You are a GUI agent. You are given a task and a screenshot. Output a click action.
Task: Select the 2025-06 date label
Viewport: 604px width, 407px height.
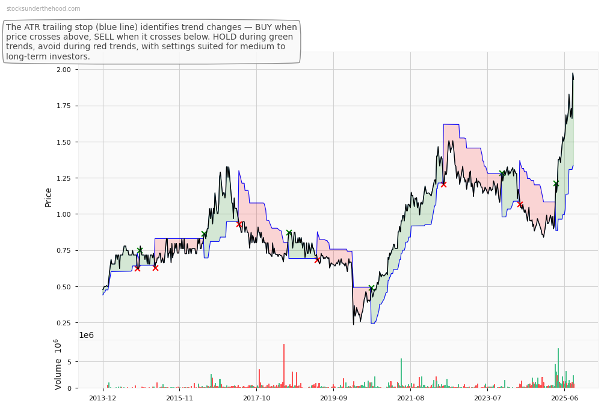coord(565,398)
